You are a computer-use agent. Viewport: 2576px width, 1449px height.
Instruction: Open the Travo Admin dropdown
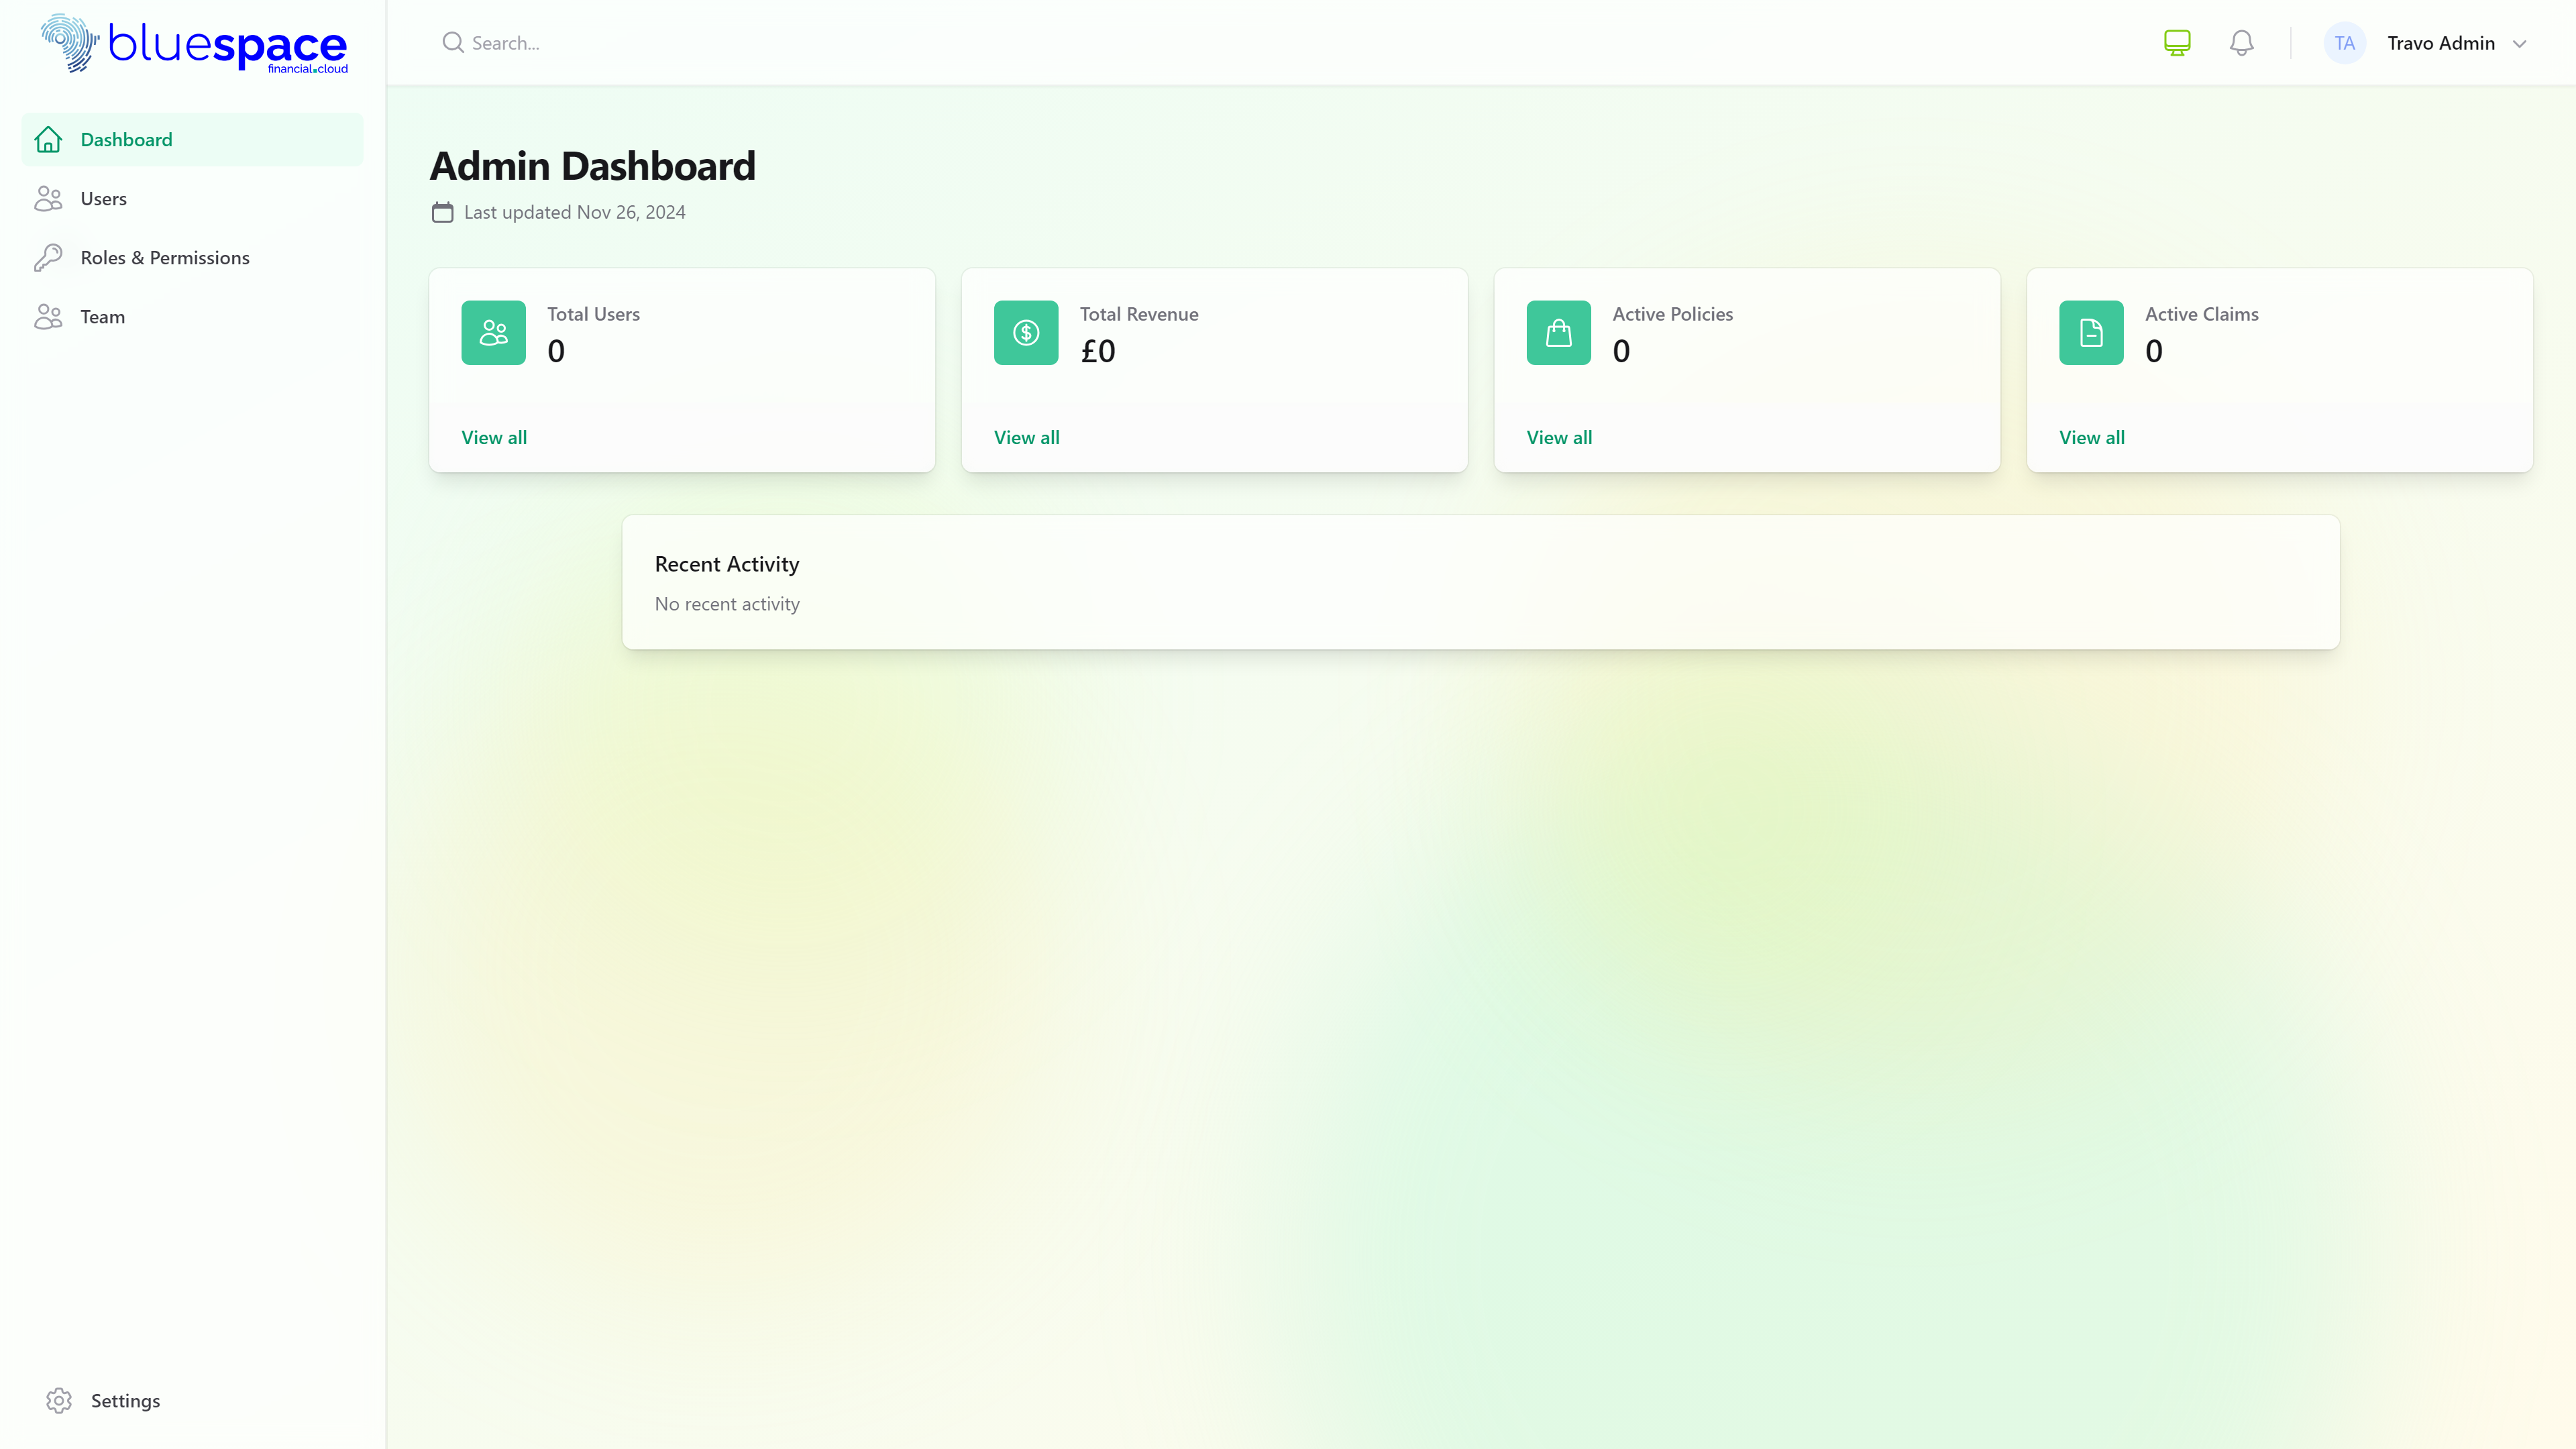pyautogui.click(x=2442, y=42)
